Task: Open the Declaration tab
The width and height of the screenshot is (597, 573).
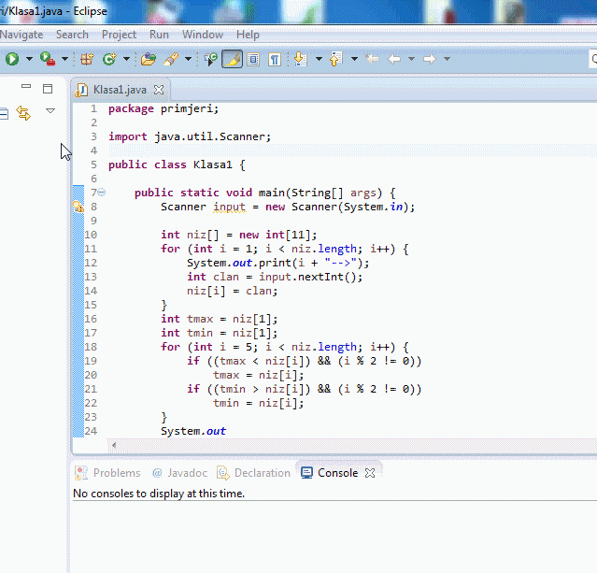Action: (253, 473)
